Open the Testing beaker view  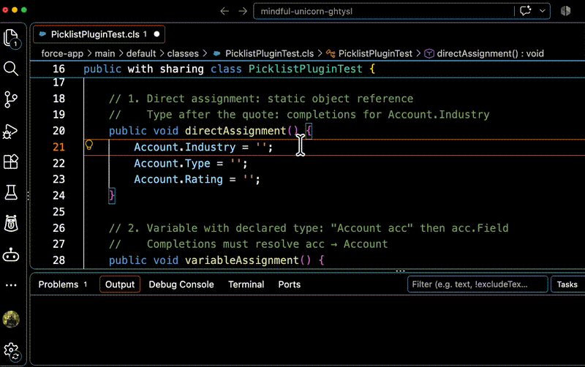point(11,193)
